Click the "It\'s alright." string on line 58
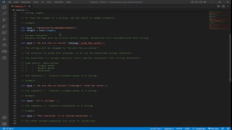 [x=46, y=101]
